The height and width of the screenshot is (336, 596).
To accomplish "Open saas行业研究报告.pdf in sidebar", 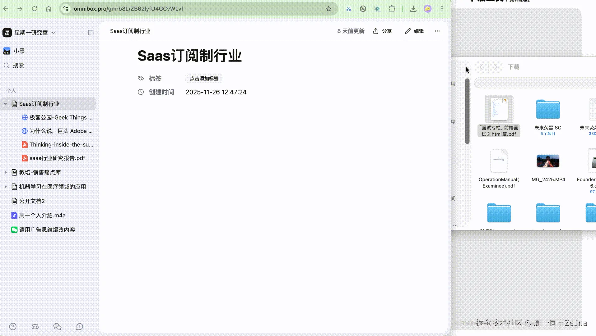I will tap(53, 158).
